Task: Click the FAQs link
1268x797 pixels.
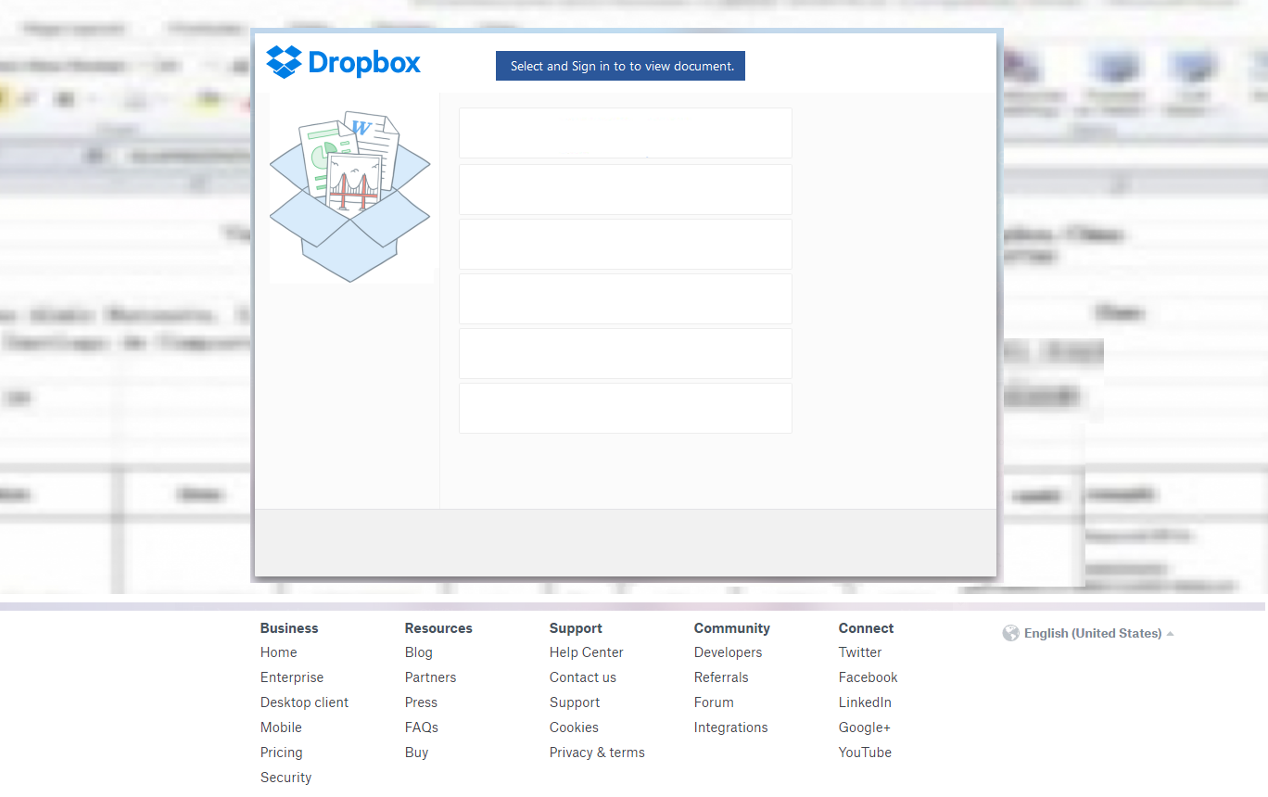Action: tap(421, 727)
